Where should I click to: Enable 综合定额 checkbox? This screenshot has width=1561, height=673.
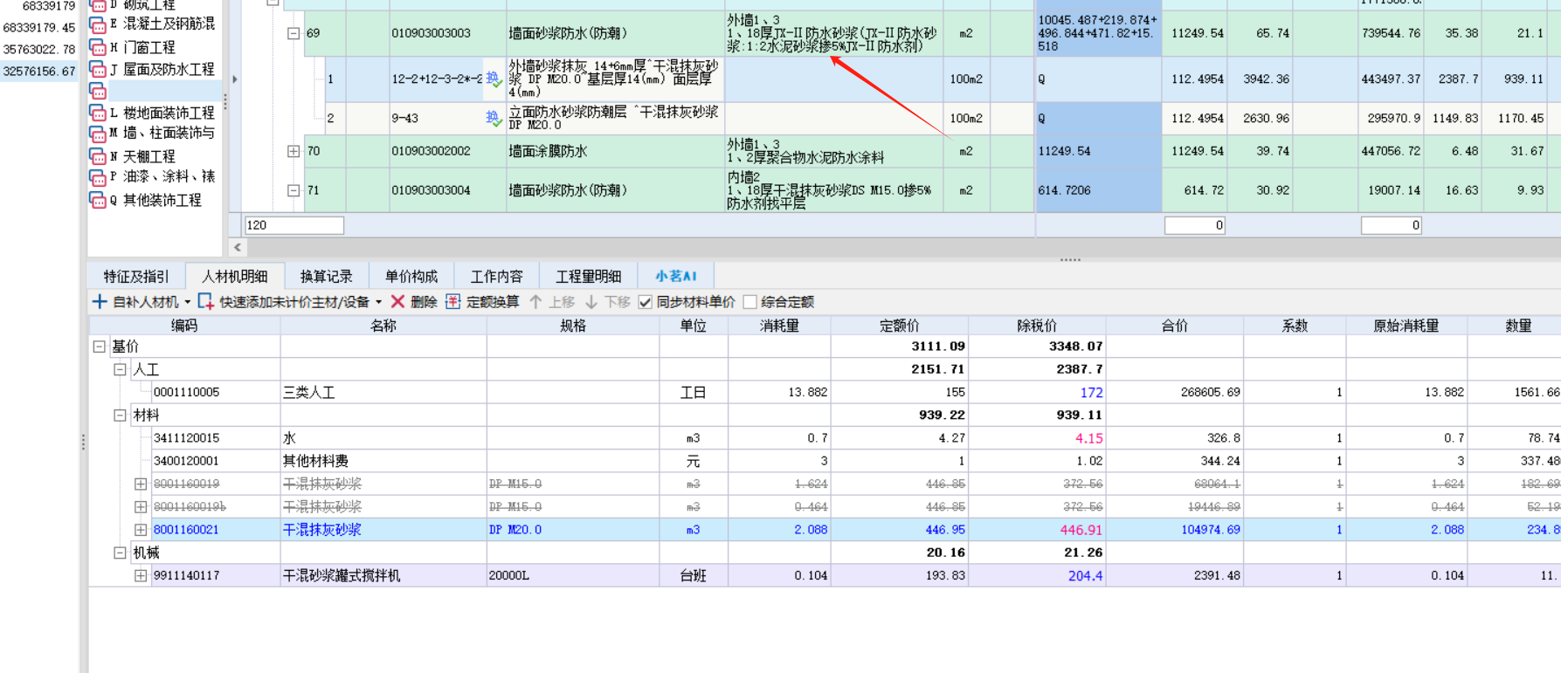[749, 302]
